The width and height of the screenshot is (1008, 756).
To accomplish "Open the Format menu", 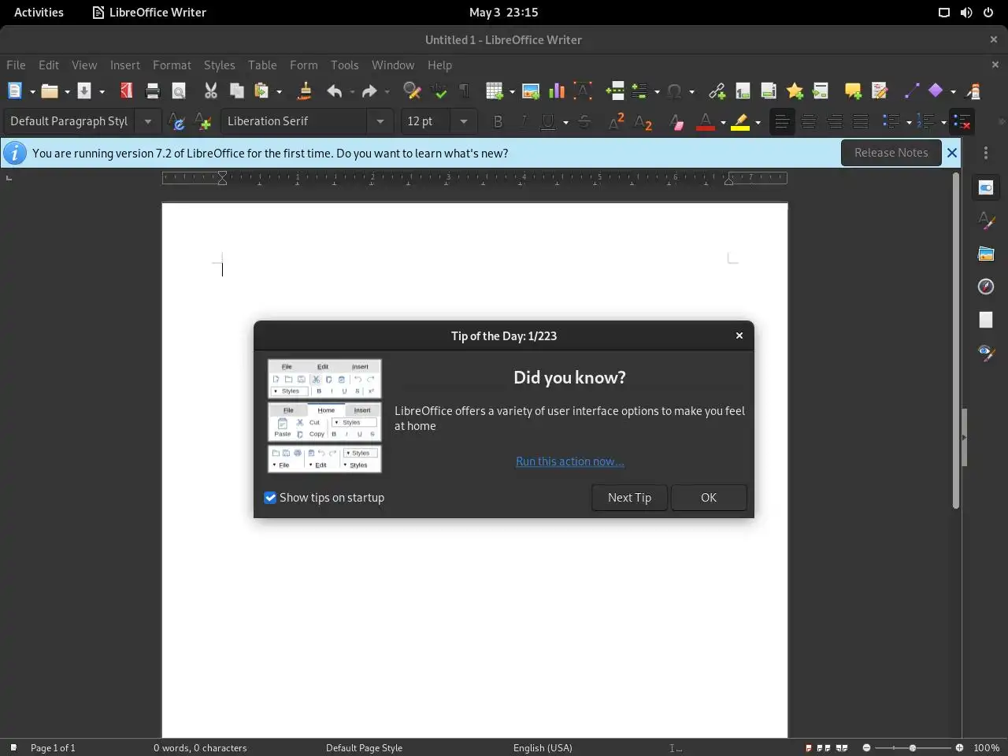I will click(x=172, y=65).
